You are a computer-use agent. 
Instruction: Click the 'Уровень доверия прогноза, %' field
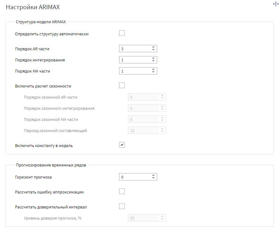(147, 218)
